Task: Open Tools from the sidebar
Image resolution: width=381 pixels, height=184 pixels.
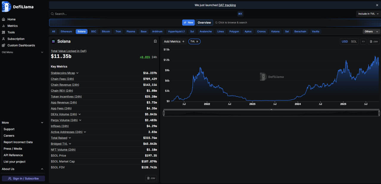Action: [x=11, y=32]
